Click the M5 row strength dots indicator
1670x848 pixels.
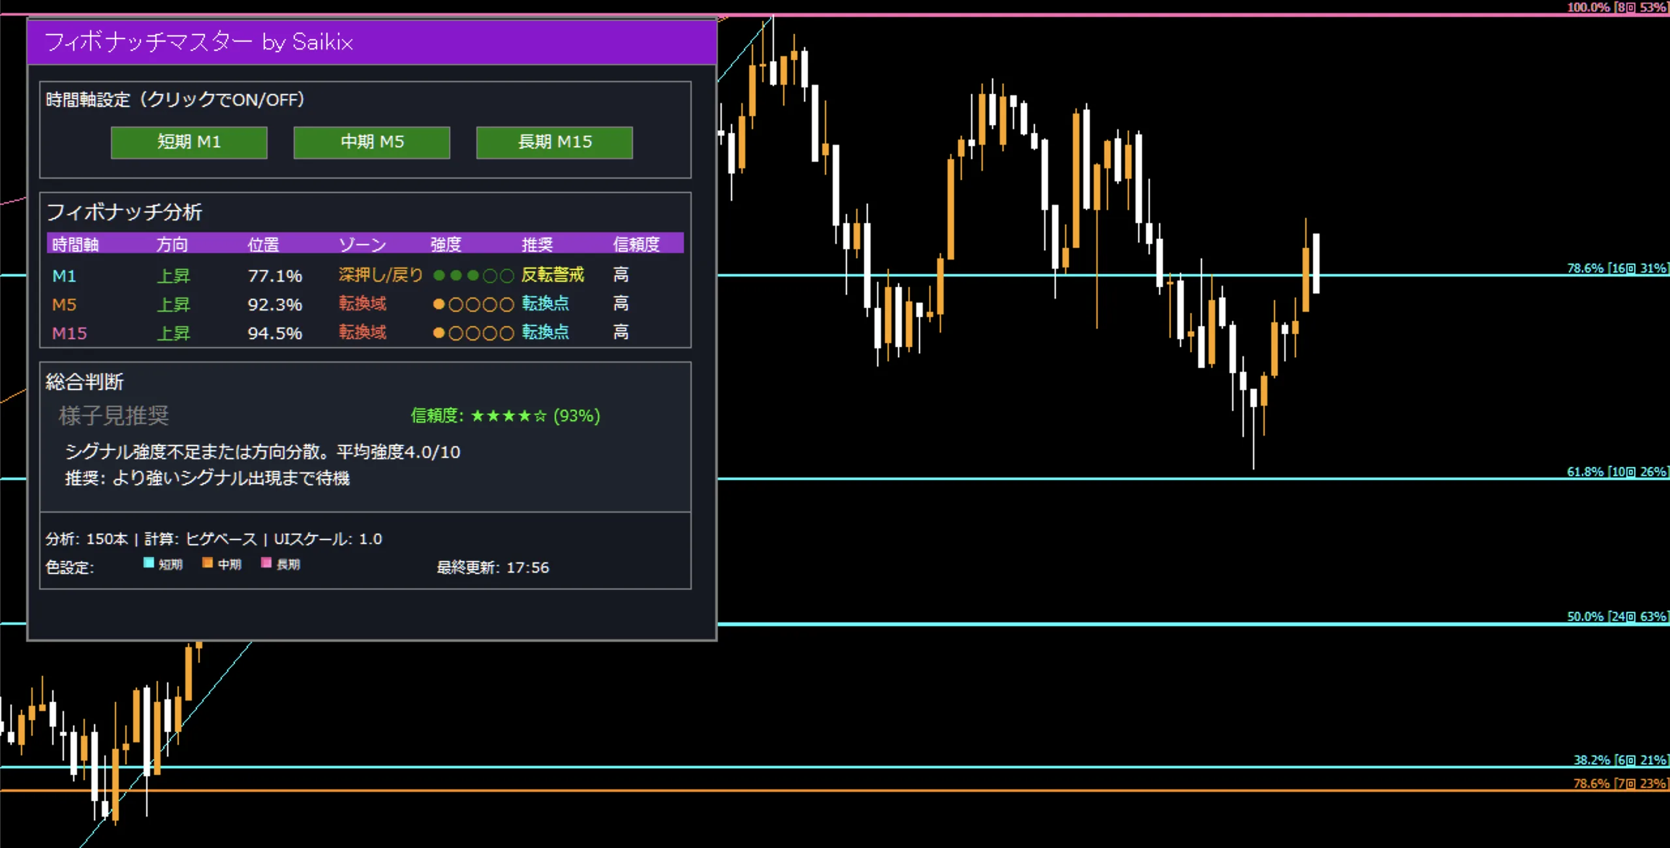(473, 305)
